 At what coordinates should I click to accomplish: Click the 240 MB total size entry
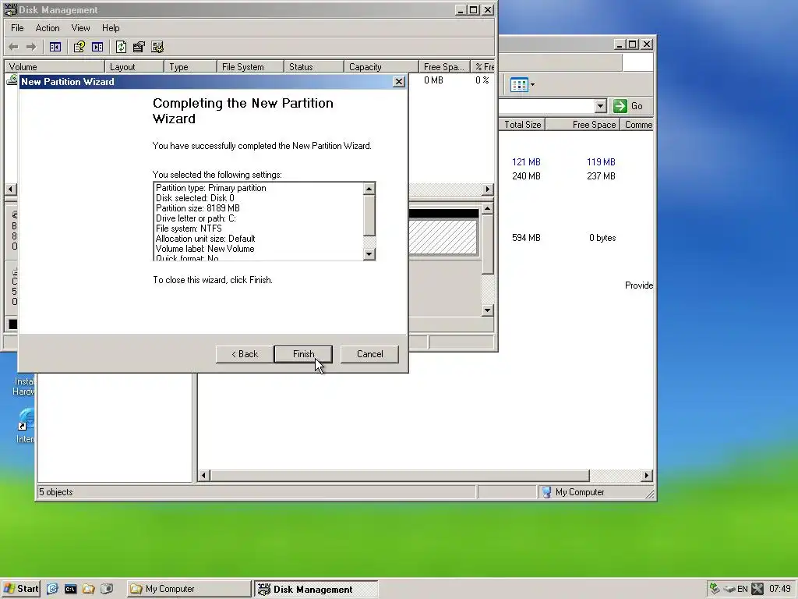(526, 176)
